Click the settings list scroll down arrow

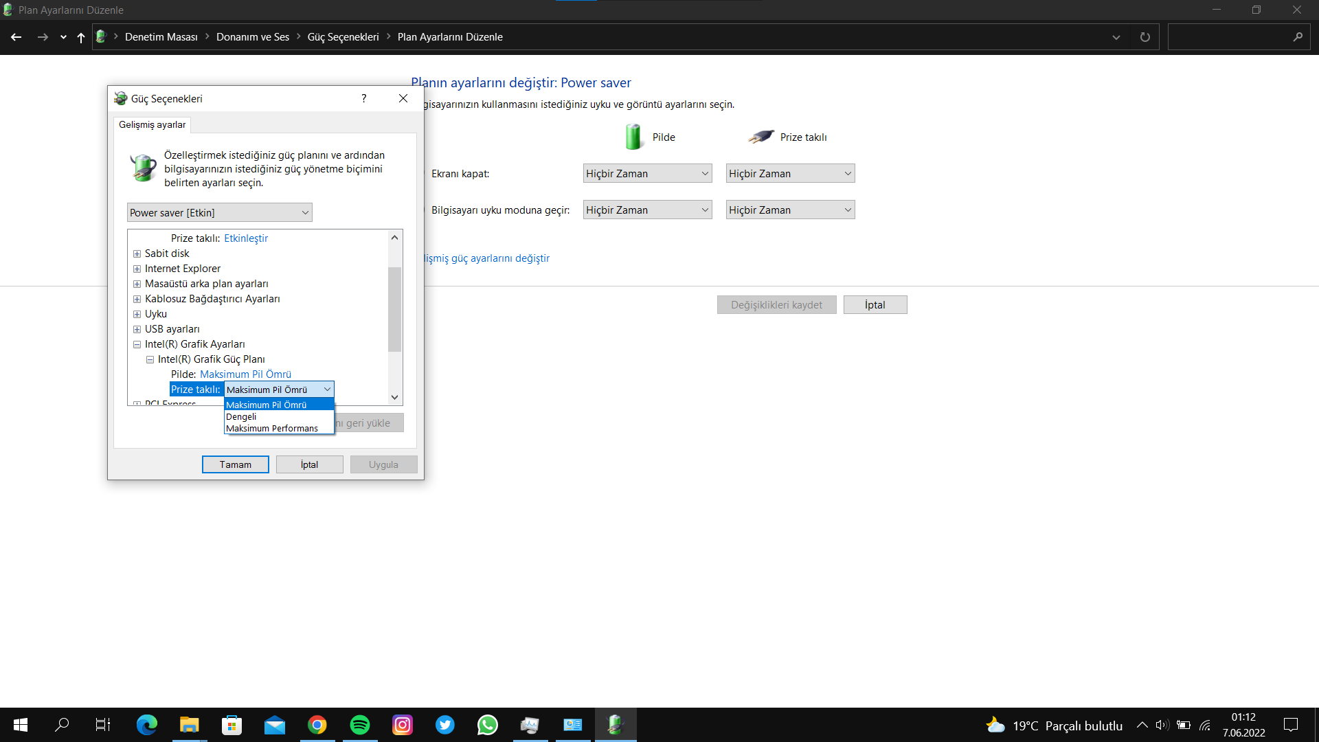pos(394,397)
